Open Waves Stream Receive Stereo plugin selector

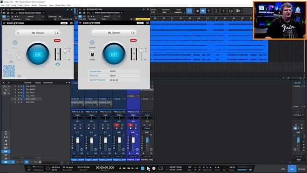107,12
